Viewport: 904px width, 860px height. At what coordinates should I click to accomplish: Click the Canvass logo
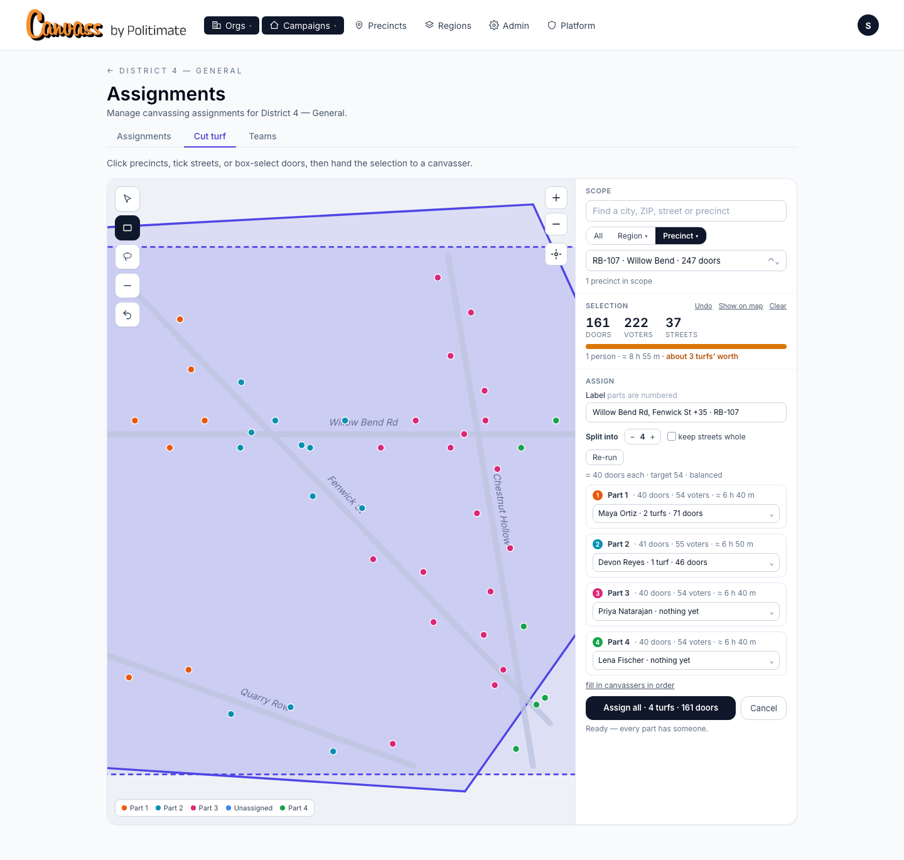[x=64, y=25]
